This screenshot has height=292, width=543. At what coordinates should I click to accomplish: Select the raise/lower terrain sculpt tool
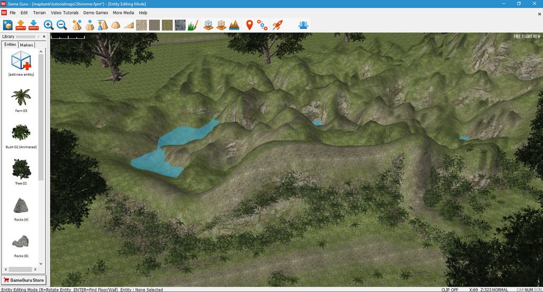[x=77, y=25]
